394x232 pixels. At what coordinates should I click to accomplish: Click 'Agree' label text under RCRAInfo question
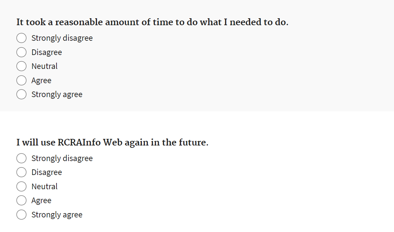tap(41, 201)
